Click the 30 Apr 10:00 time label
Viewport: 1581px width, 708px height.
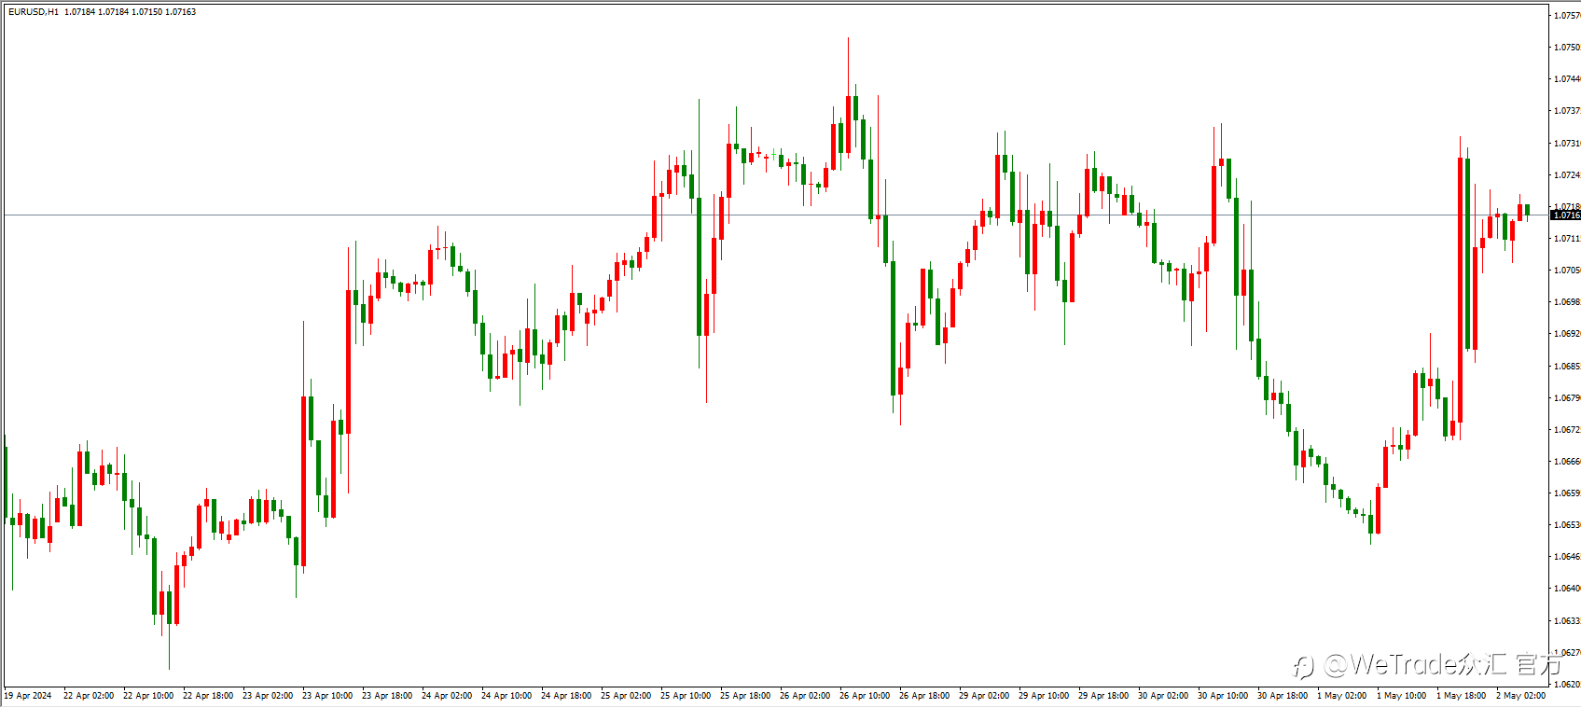(x=1223, y=696)
